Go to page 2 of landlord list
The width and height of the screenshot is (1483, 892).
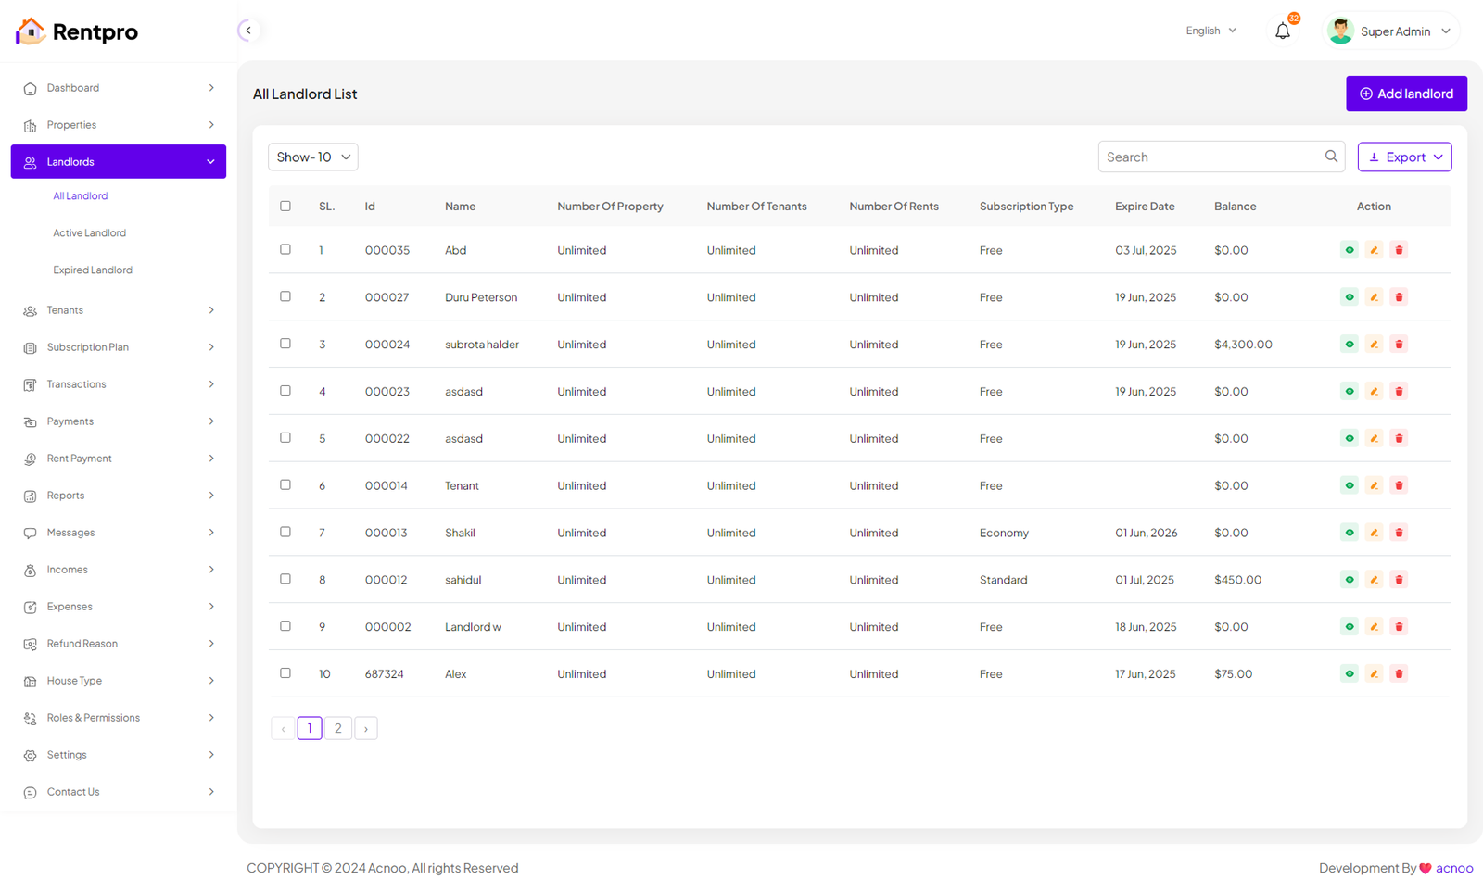(x=338, y=729)
